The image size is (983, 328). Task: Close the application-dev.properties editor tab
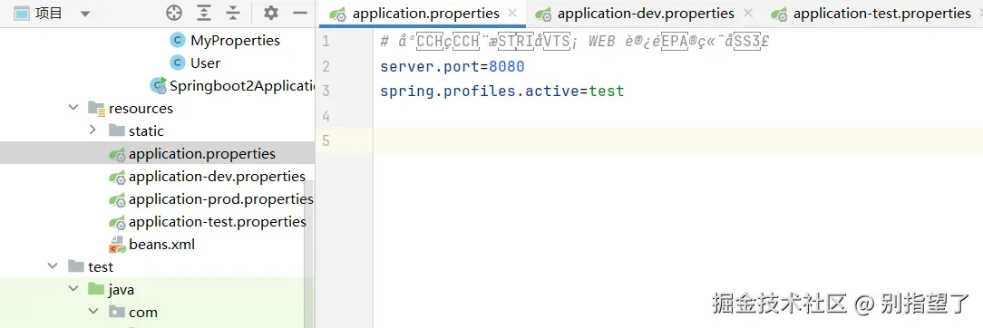coord(747,14)
